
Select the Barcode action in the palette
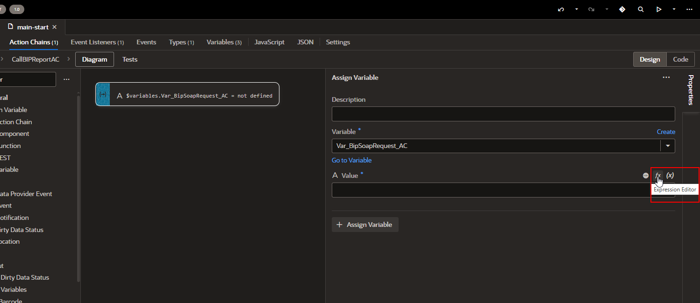[x=11, y=301]
